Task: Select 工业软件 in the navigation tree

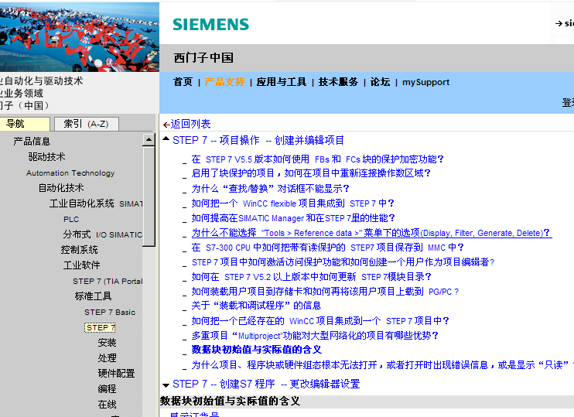Action: (x=81, y=265)
